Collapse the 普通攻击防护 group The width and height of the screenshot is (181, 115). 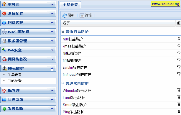(63, 83)
